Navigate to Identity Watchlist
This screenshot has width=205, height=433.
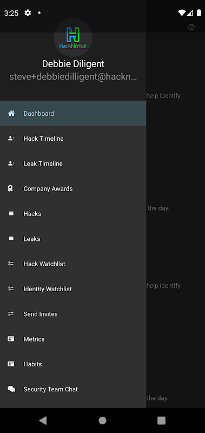(73, 289)
